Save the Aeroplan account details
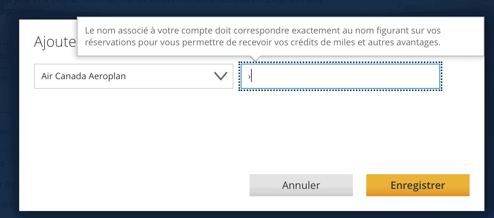The height and width of the screenshot is (218, 494). (418, 185)
